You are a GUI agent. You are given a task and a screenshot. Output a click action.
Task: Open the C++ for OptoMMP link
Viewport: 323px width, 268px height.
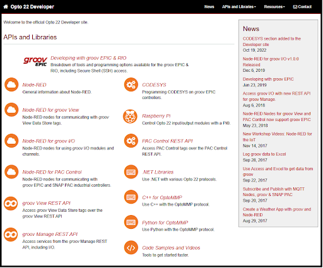[162, 197]
